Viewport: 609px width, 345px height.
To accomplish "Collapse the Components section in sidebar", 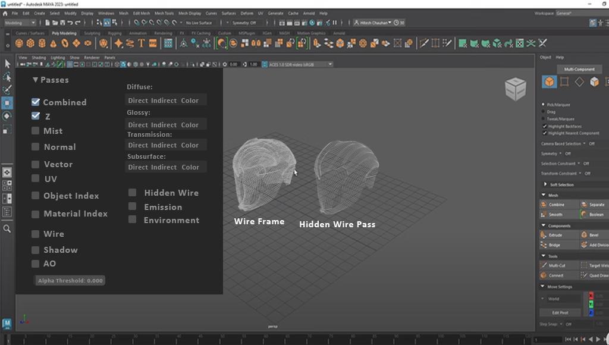I will [x=543, y=225].
